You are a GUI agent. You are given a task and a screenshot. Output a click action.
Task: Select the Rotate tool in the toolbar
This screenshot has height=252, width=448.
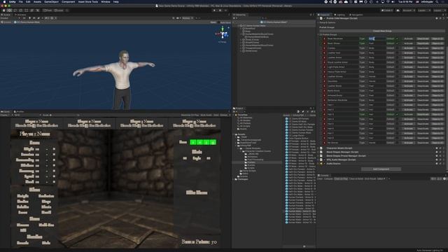[x=15, y=10]
